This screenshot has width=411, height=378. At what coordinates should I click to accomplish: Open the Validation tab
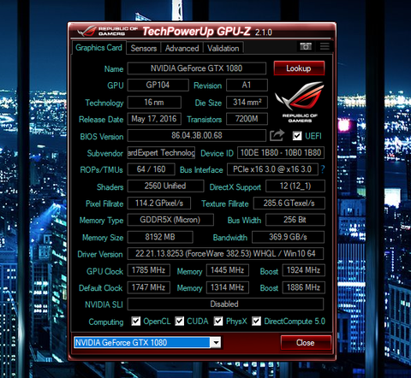point(223,48)
